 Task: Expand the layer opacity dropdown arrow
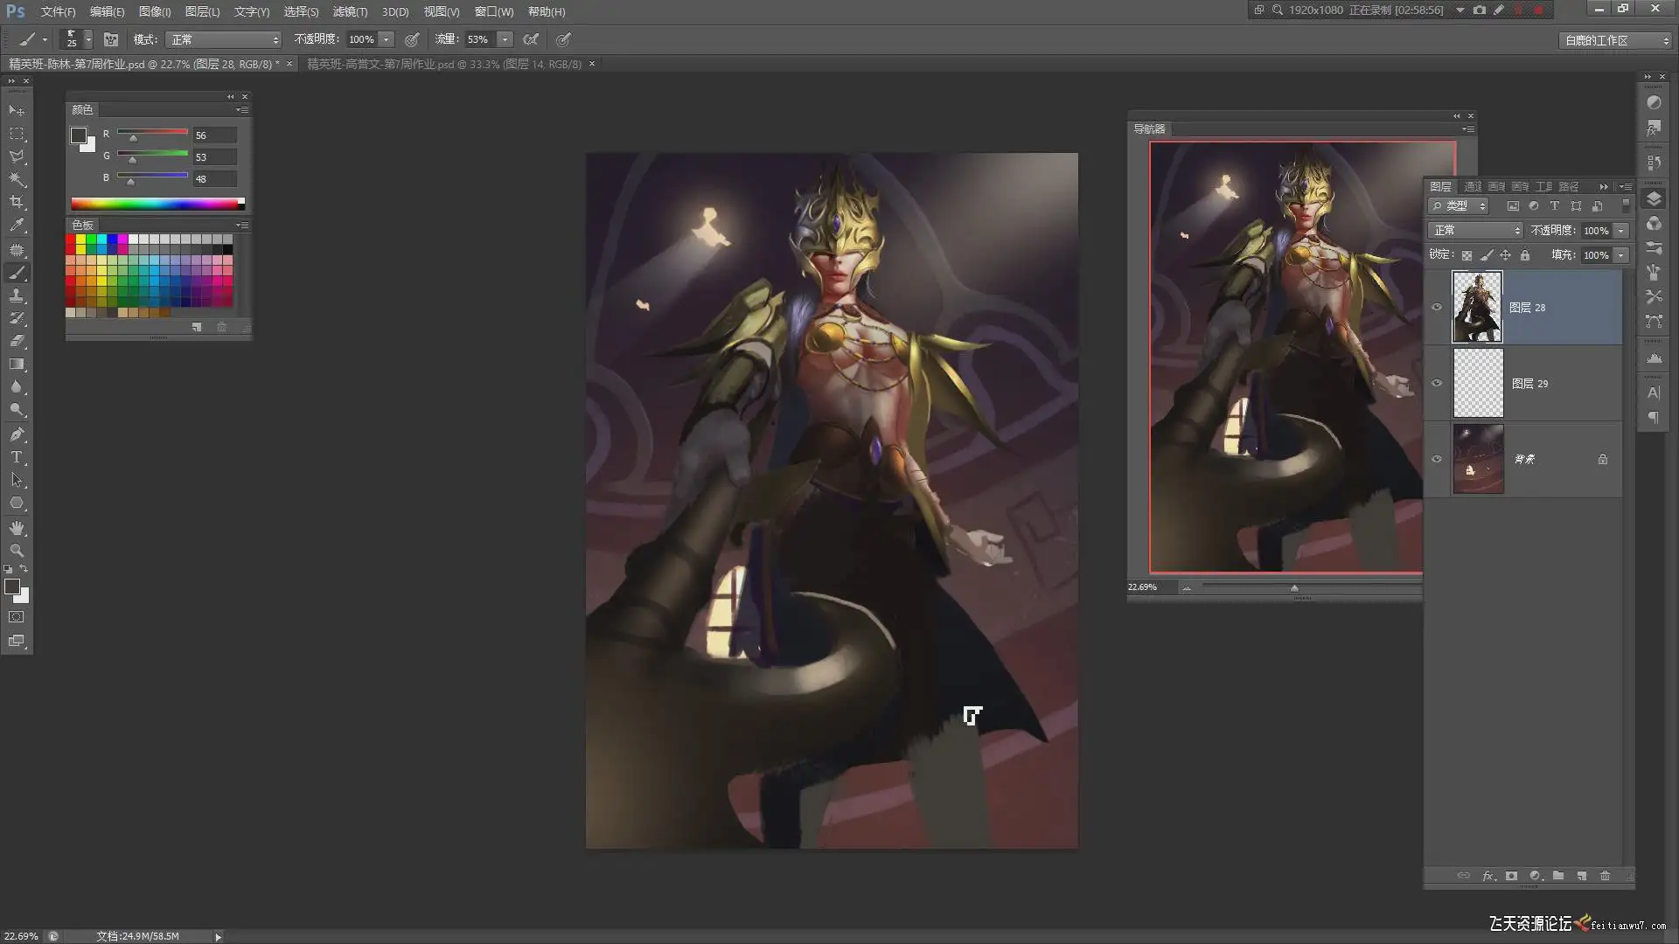click(1620, 231)
